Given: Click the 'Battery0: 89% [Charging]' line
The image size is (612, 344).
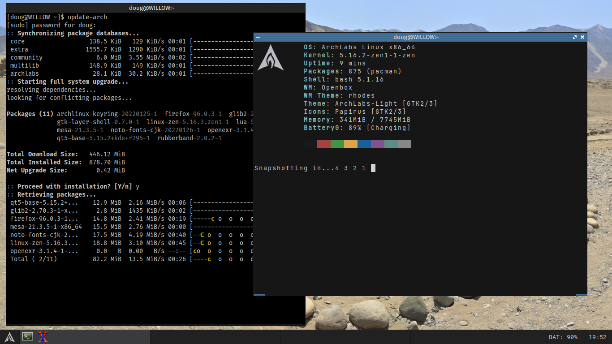Looking at the screenshot, I should point(358,128).
